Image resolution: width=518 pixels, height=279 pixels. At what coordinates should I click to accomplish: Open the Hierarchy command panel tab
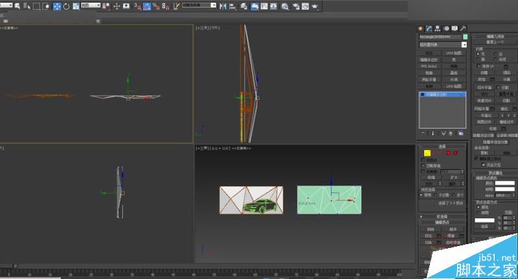(x=437, y=29)
